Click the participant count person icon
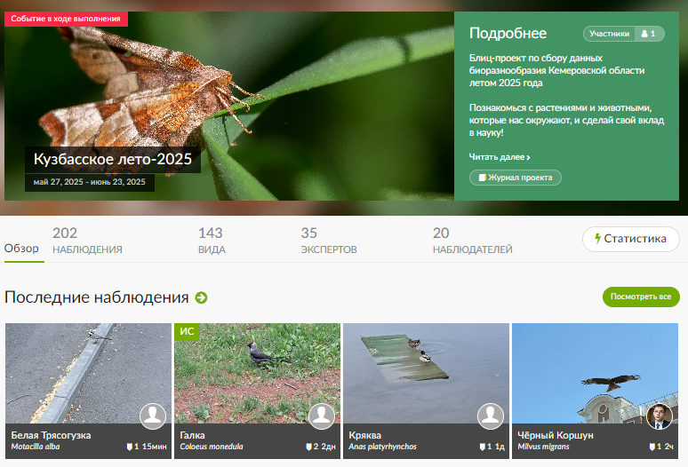 coord(644,34)
